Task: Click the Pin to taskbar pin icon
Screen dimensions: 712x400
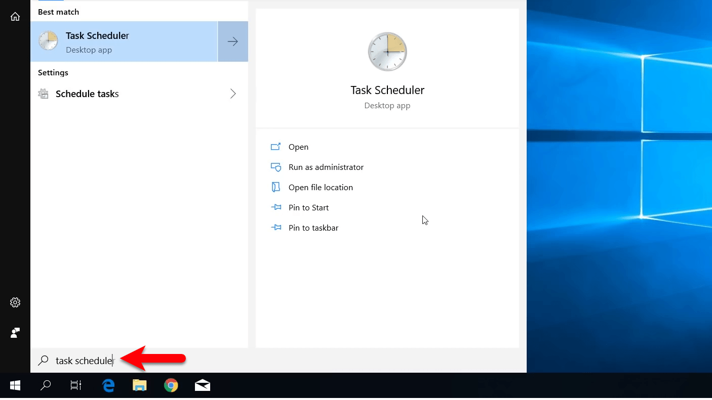Action: click(276, 228)
